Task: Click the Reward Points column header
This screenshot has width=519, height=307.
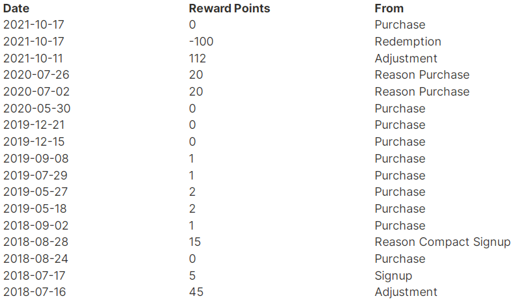Action: [230, 8]
